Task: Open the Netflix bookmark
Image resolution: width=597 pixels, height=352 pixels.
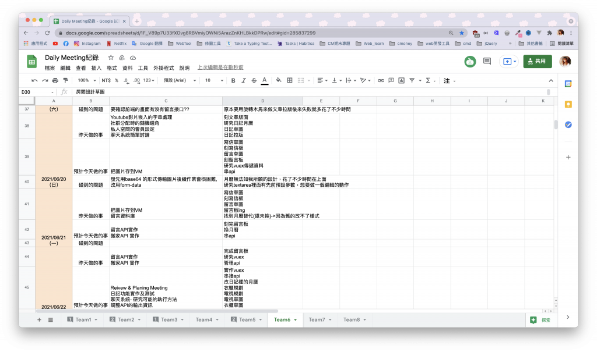Action: tap(117, 43)
